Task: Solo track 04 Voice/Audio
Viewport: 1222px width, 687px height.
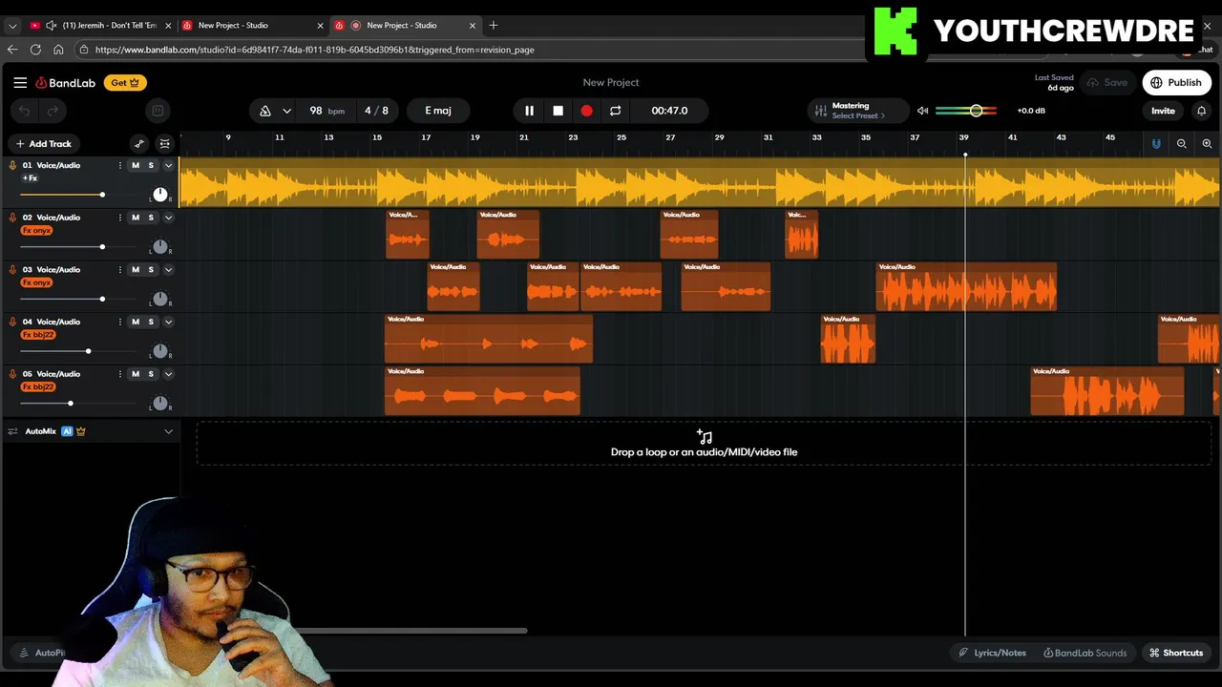Action: (151, 323)
